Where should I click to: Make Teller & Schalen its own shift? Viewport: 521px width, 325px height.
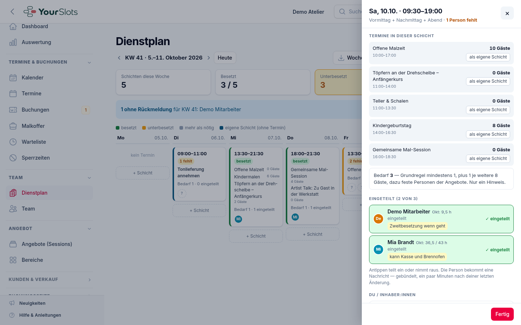(x=488, y=110)
